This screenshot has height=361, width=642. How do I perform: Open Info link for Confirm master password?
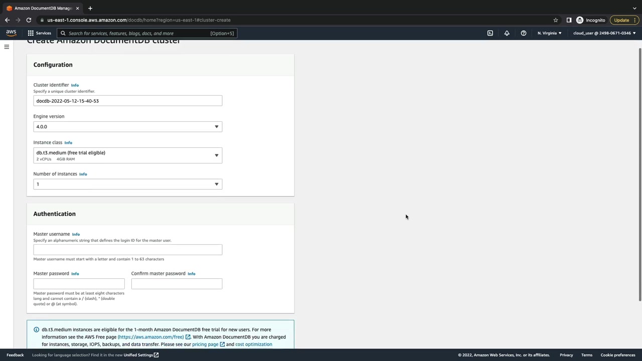coord(191,274)
